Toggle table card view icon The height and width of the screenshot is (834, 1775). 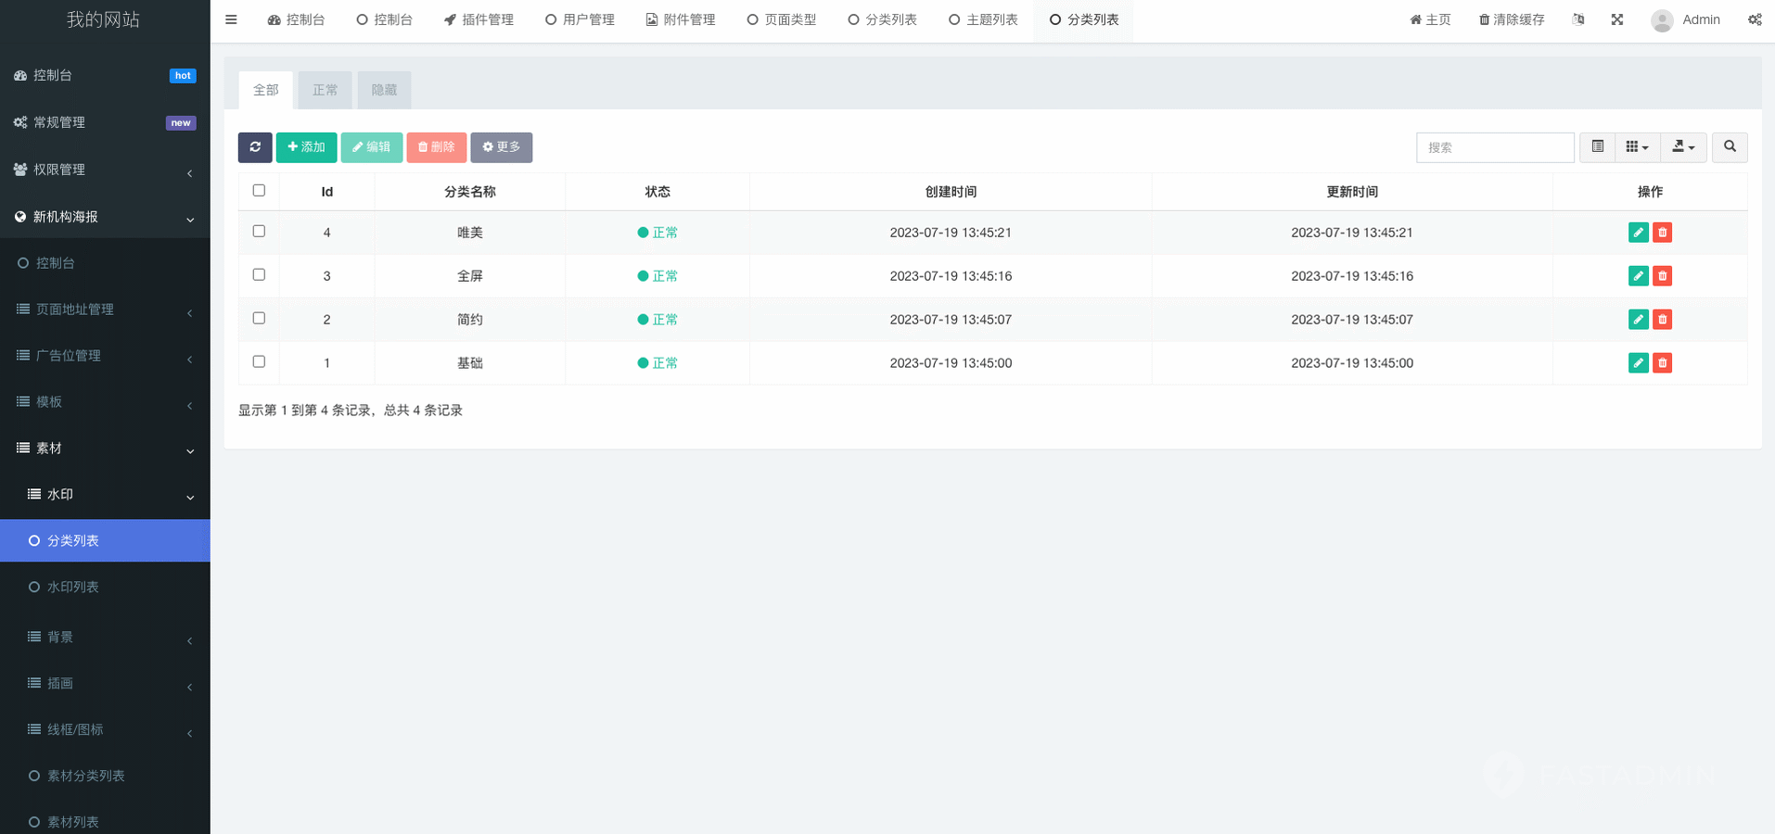pos(1597,147)
